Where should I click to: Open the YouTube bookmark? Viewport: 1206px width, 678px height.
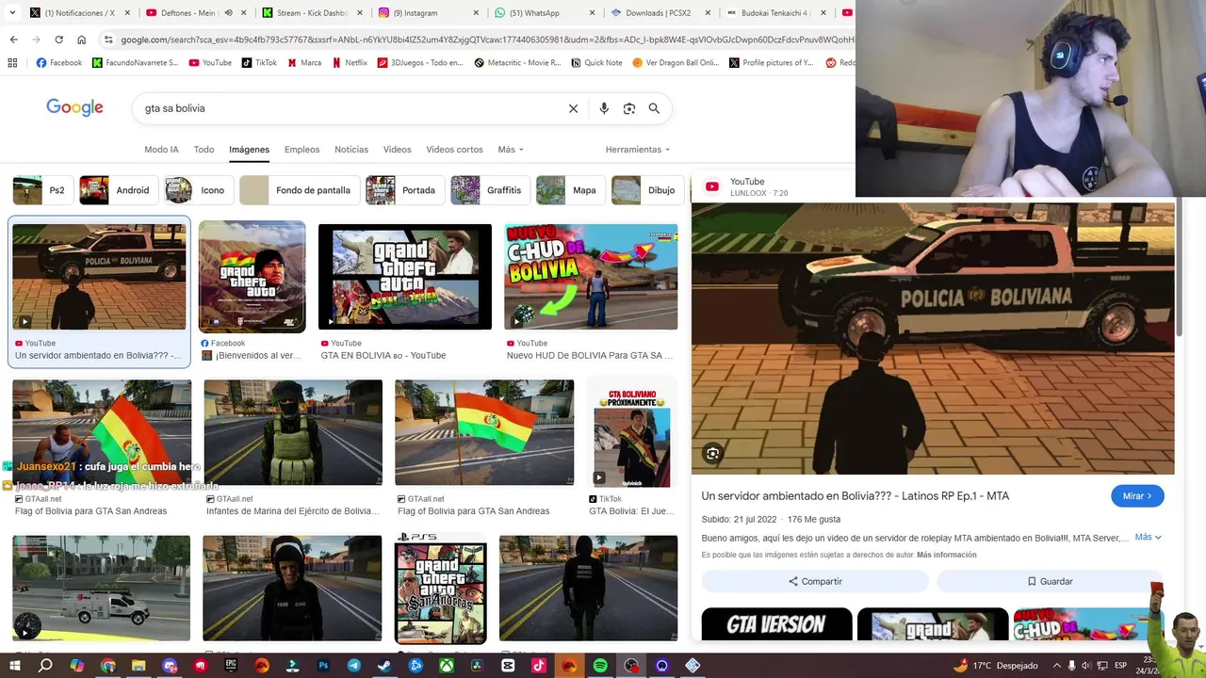tap(210, 63)
